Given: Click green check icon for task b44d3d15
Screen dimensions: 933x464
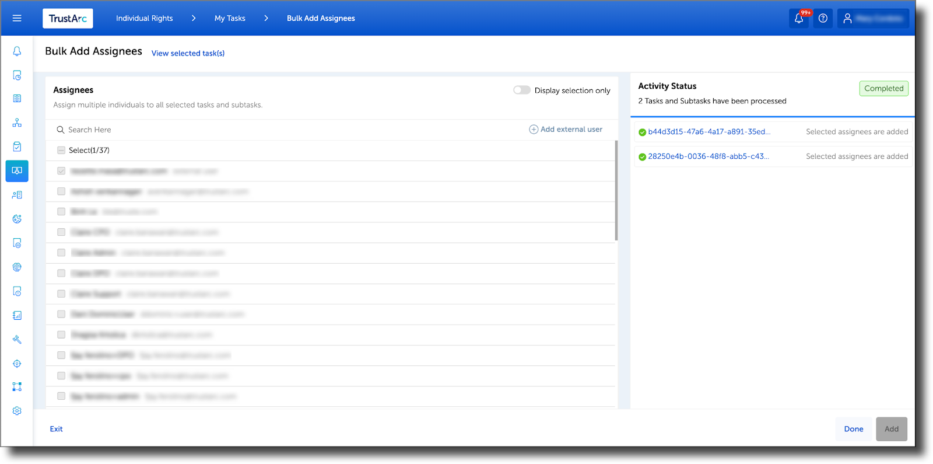Looking at the screenshot, I should coord(642,132).
